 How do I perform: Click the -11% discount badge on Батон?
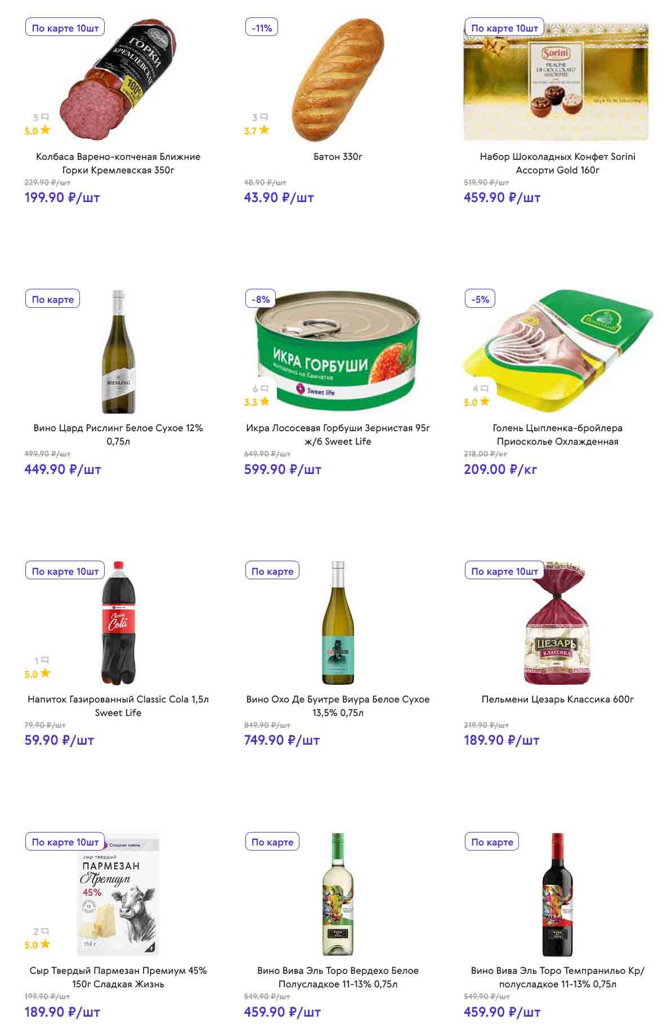pyautogui.click(x=262, y=28)
